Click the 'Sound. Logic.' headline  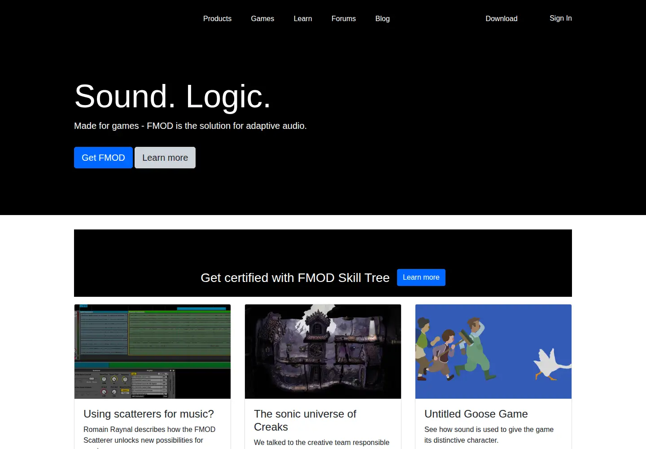[x=173, y=96]
